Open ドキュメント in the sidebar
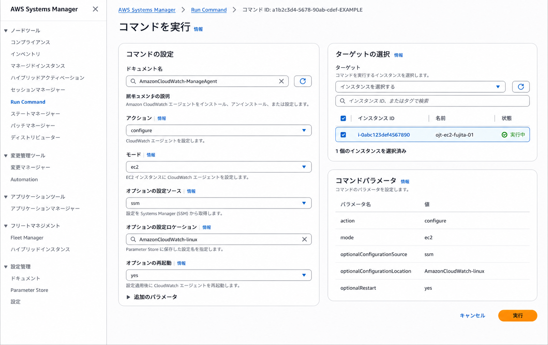548x345 pixels. [25, 278]
